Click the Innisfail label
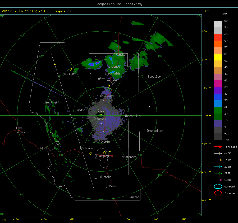The image size is (238, 223). tap(107, 96)
